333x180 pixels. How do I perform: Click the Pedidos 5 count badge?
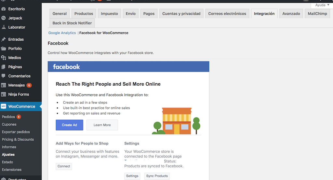[x=19, y=117]
